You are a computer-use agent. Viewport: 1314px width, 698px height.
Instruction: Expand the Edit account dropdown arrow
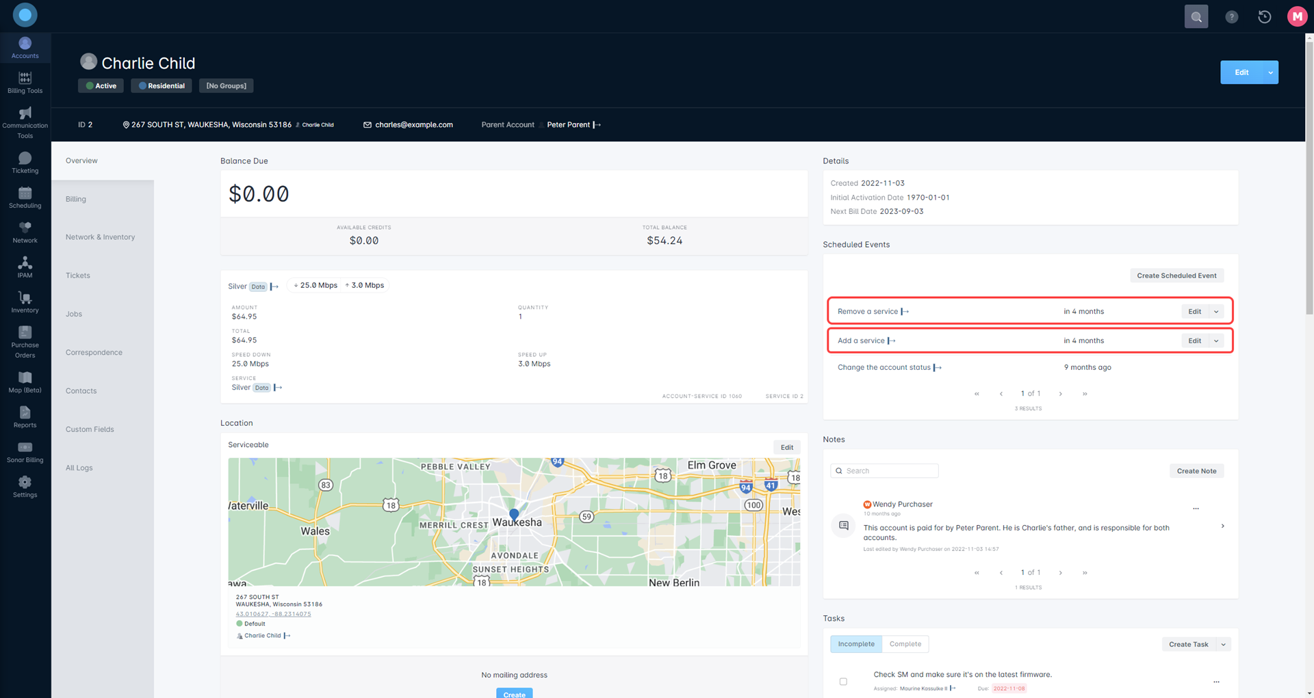pos(1271,72)
